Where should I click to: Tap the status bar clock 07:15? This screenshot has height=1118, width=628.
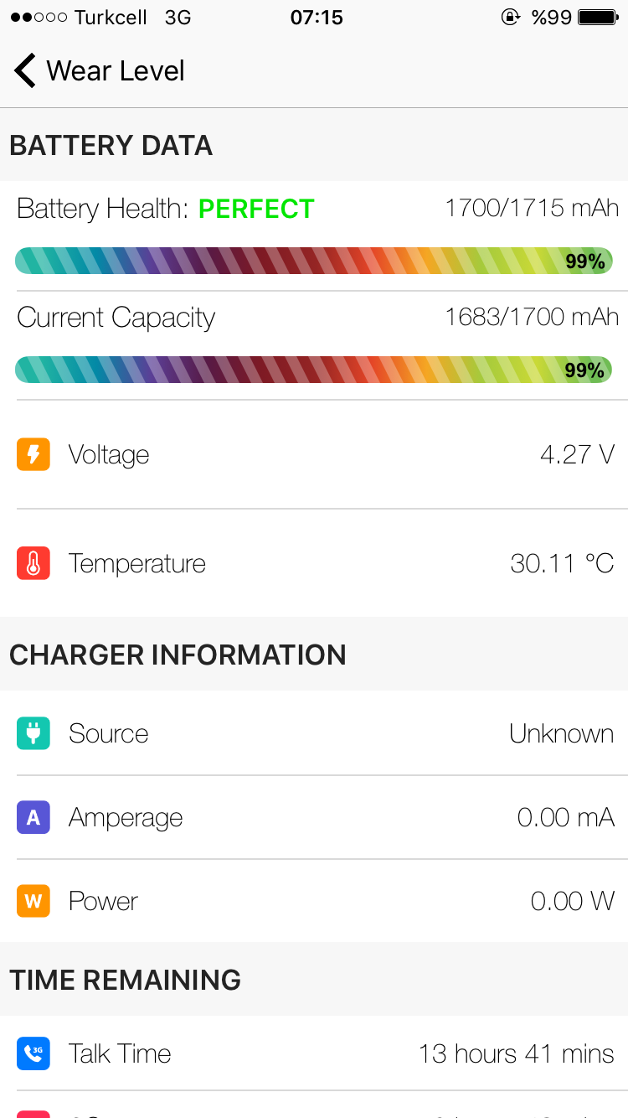click(x=317, y=18)
